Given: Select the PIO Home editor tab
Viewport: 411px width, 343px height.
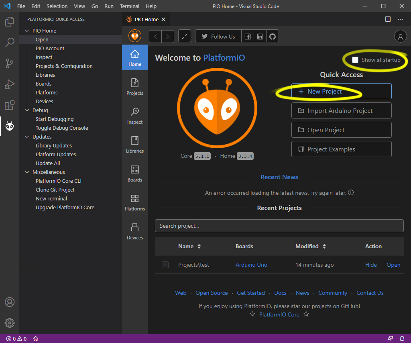Looking at the screenshot, I should coord(146,19).
